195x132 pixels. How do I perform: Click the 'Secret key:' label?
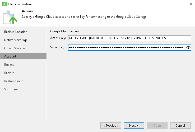(58, 47)
